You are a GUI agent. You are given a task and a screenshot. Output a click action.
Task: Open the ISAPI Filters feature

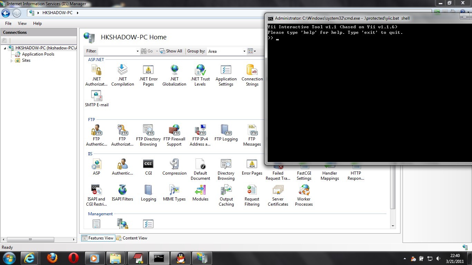pyautogui.click(x=122, y=193)
